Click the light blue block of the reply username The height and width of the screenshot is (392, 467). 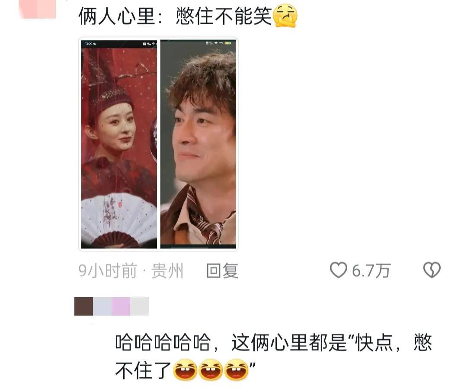(102, 306)
